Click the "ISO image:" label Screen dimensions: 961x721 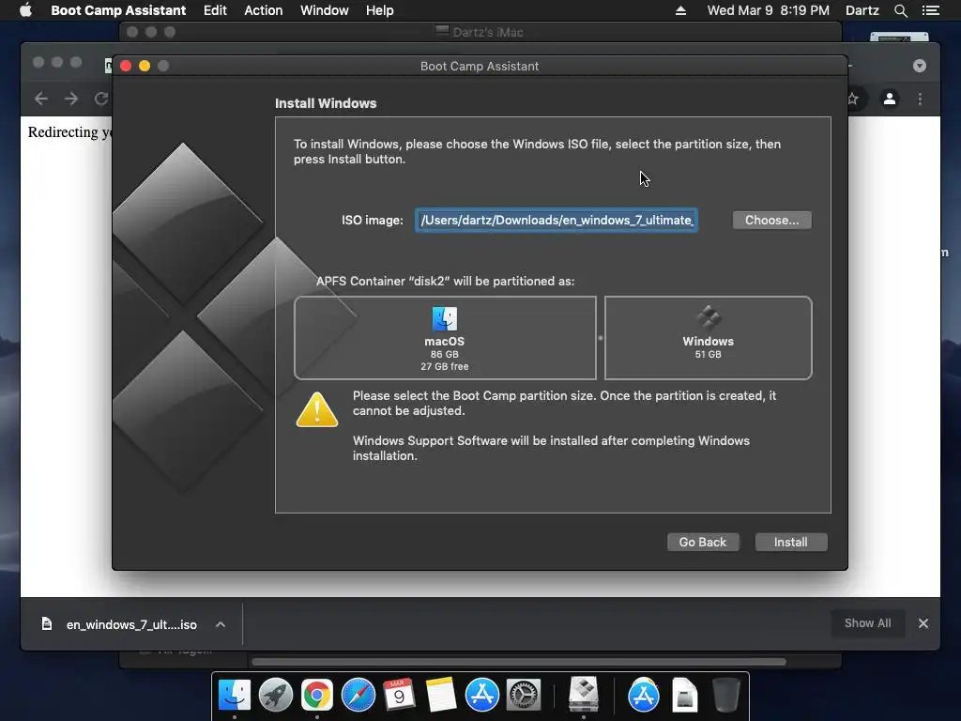pyautogui.click(x=372, y=220)
